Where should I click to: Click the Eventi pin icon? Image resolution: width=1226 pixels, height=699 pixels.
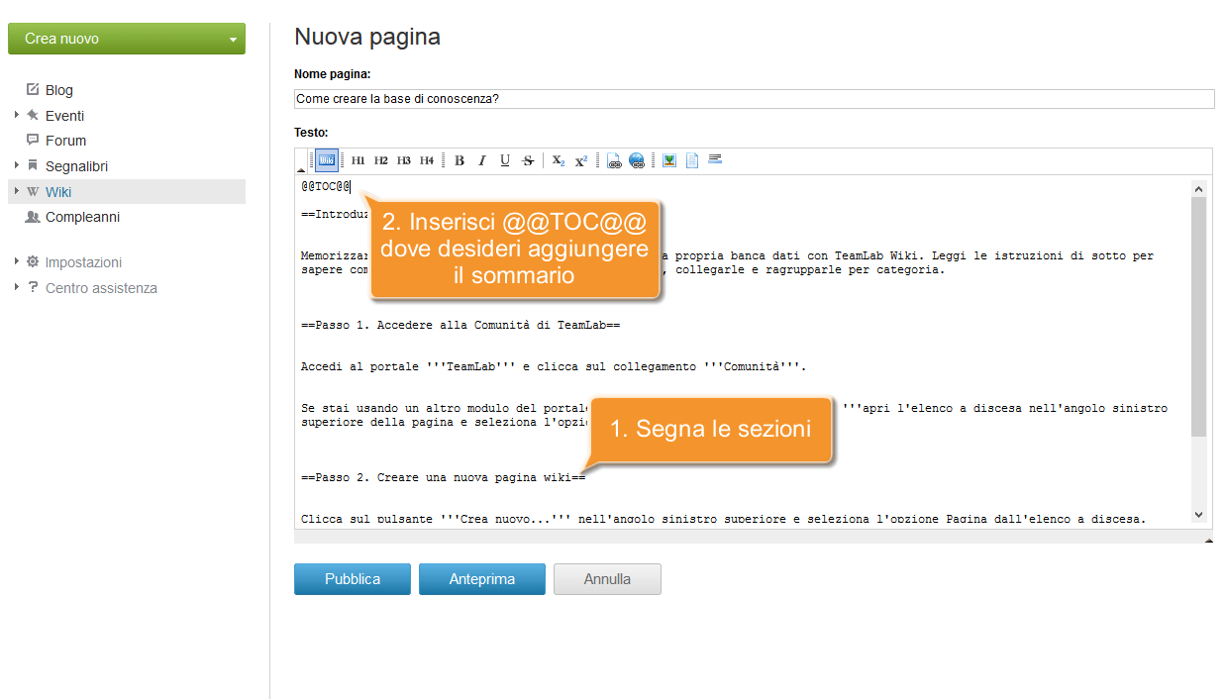33,115
